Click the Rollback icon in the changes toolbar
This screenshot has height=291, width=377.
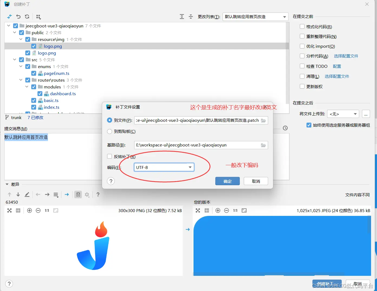[x=18, y=17]
